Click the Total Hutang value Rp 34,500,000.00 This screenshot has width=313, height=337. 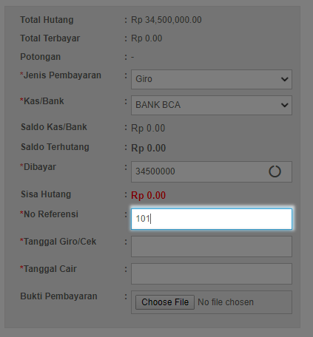click(x=166, y=20)
